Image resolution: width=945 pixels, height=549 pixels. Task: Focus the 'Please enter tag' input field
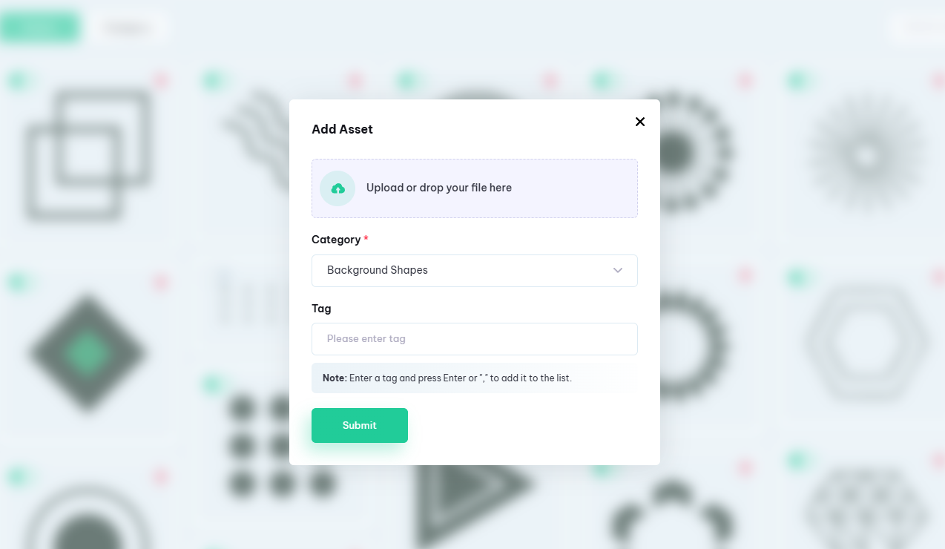[474, 339]
